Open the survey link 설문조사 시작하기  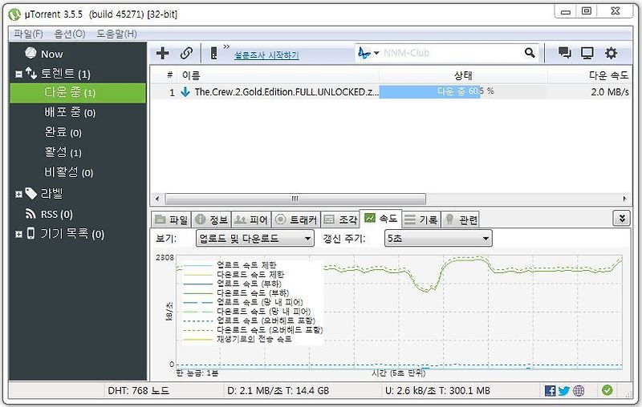point(266,54)
